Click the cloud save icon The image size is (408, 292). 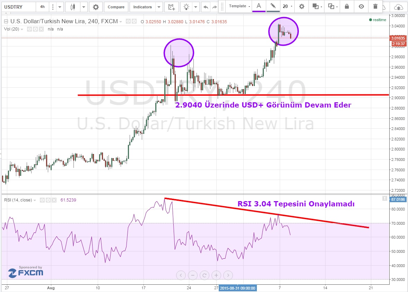pyautogui.click(x=399, y=7)
